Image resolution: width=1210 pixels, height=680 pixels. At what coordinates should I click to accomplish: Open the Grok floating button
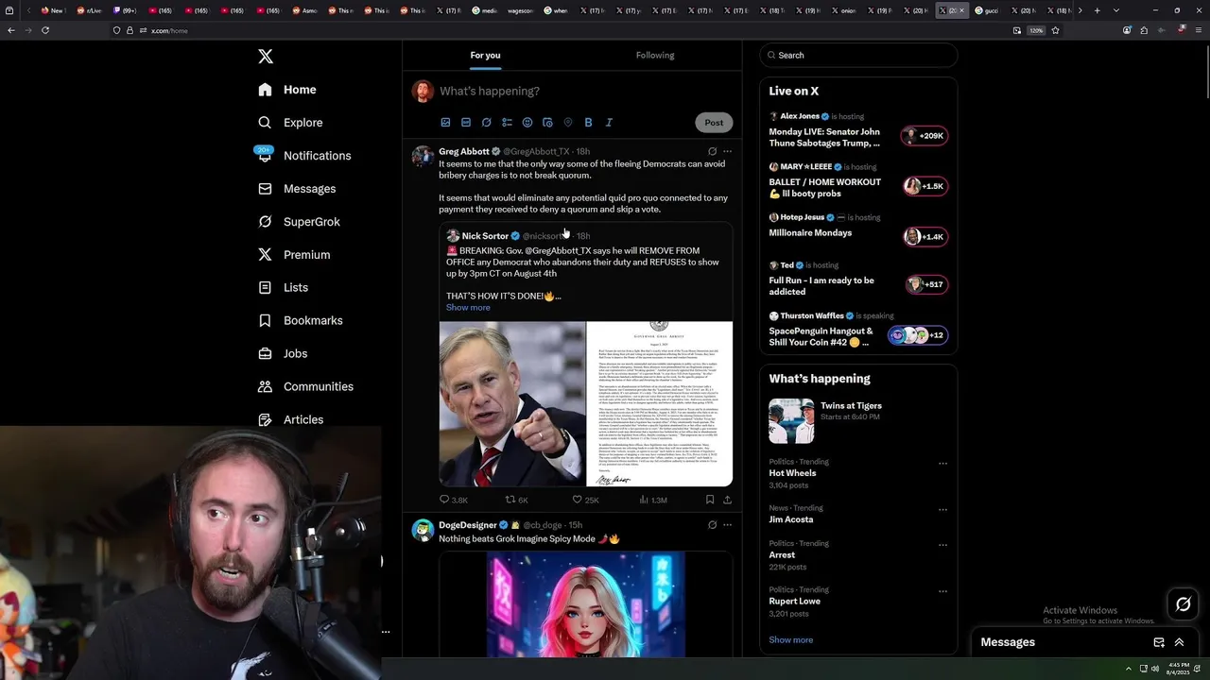click(1184, 604)
